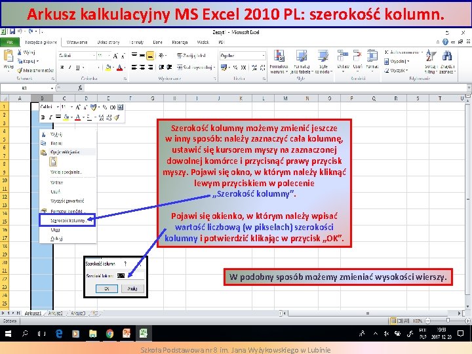Click the format painter brush in the mini toolbar
Image resolution: width=472 pixels, height=354 pixels.
(x=117, y=117)
